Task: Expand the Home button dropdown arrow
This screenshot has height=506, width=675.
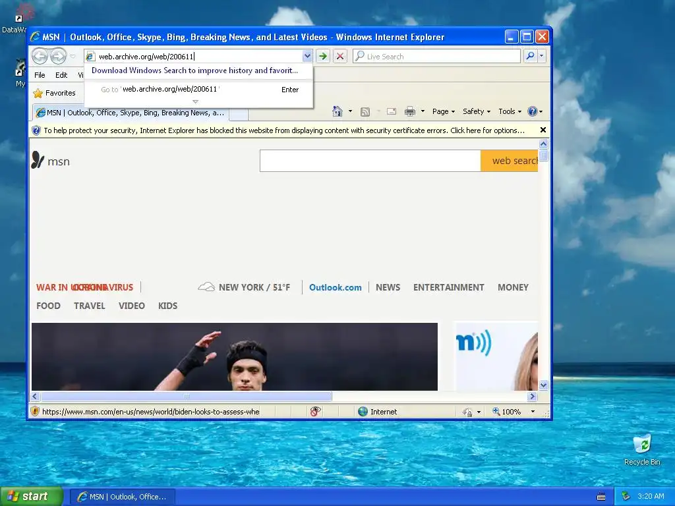Action: point(350,111)
